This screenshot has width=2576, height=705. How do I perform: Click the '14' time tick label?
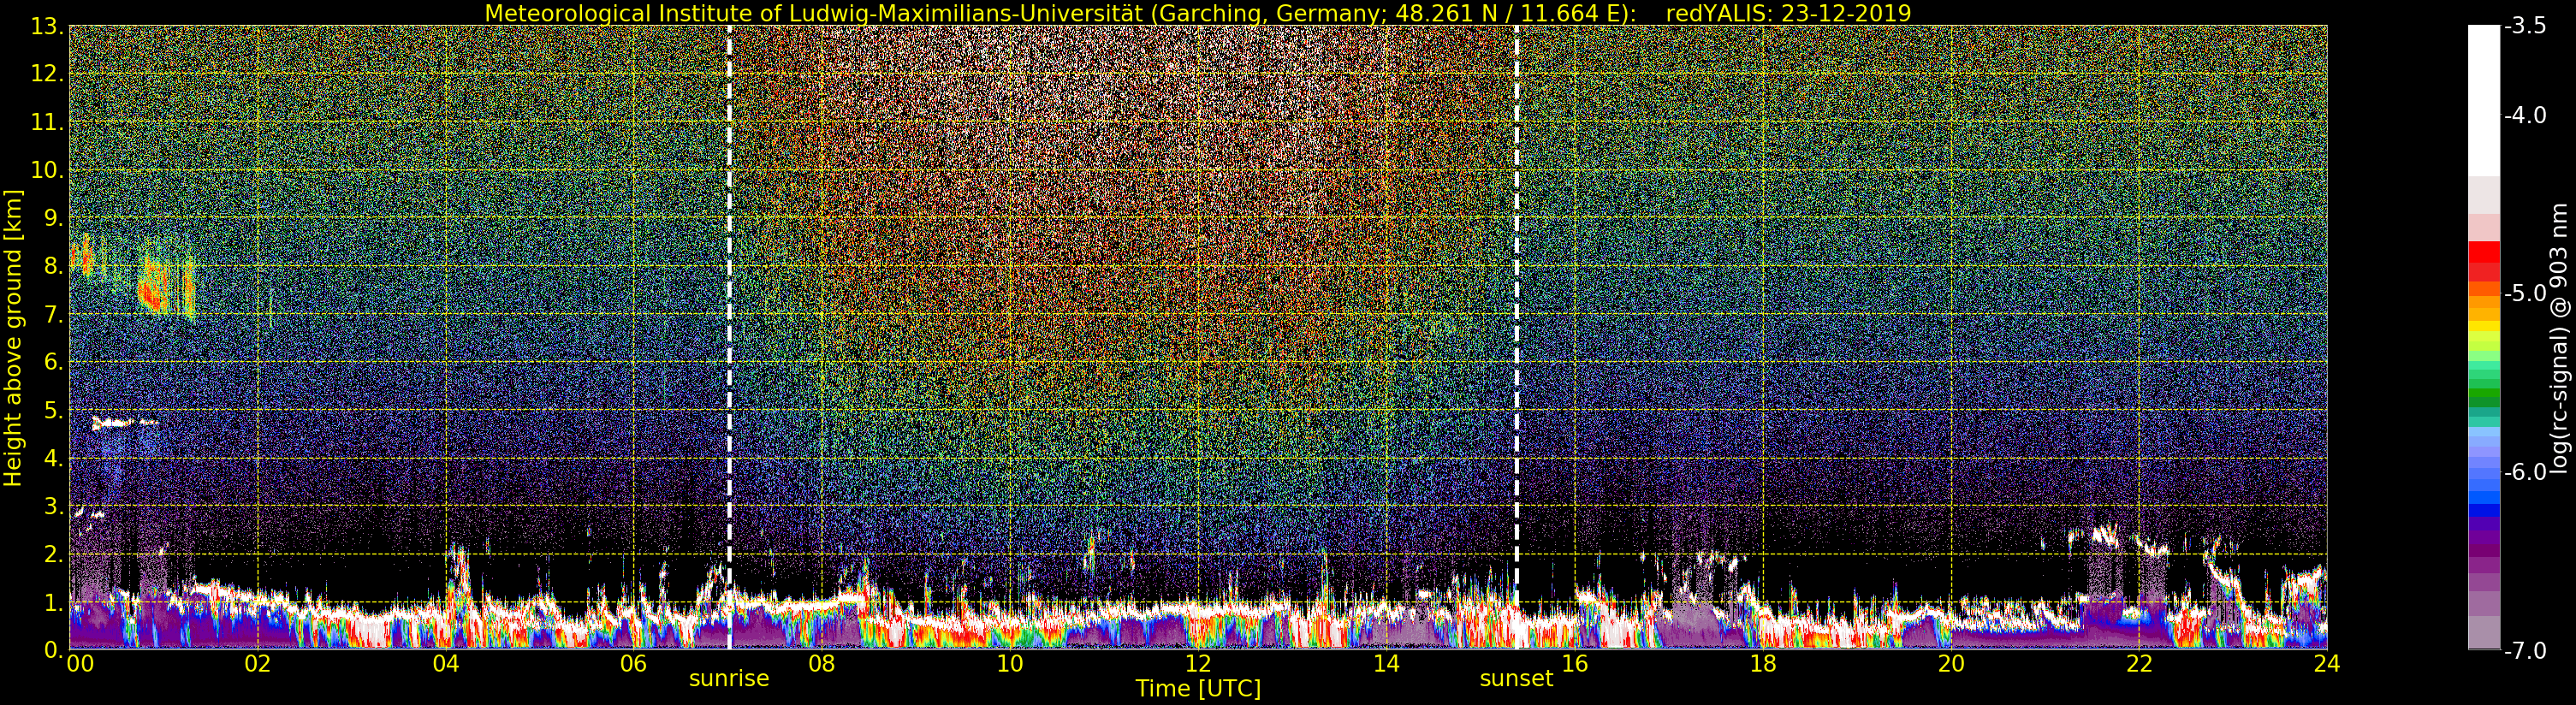[1386, 664]
